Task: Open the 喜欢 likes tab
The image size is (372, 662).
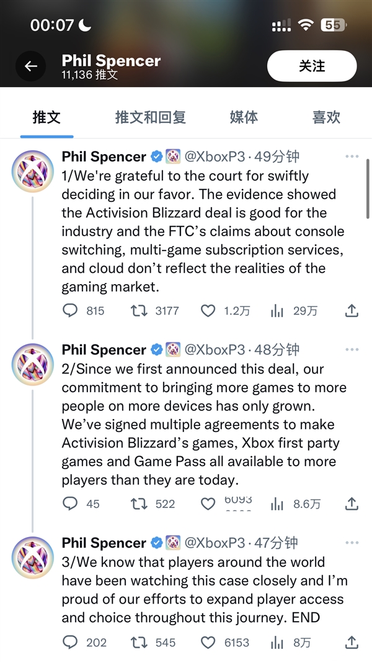Action: 326,117
